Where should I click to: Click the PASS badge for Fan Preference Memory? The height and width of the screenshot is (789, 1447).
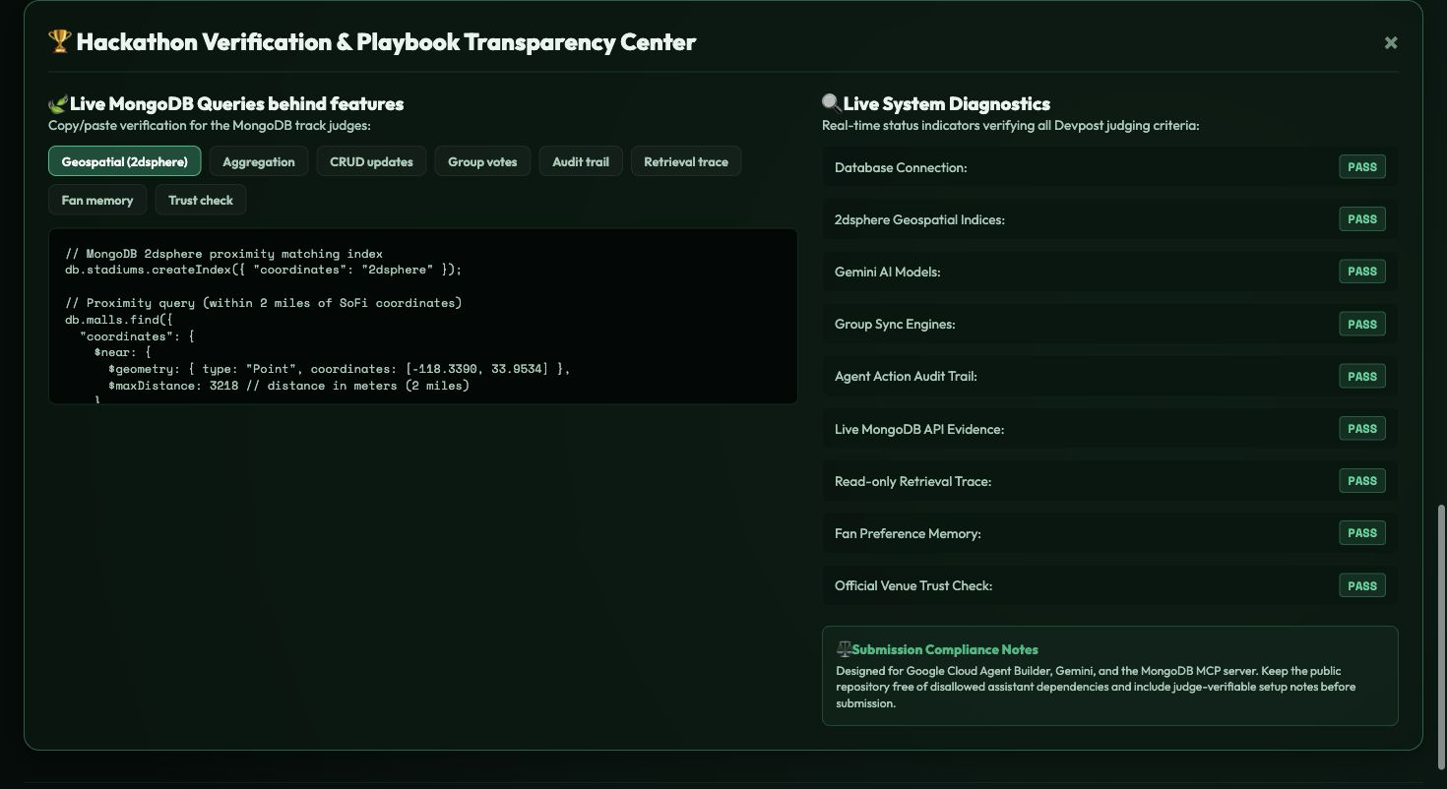pyautogui.click(x=1362, y=533)
